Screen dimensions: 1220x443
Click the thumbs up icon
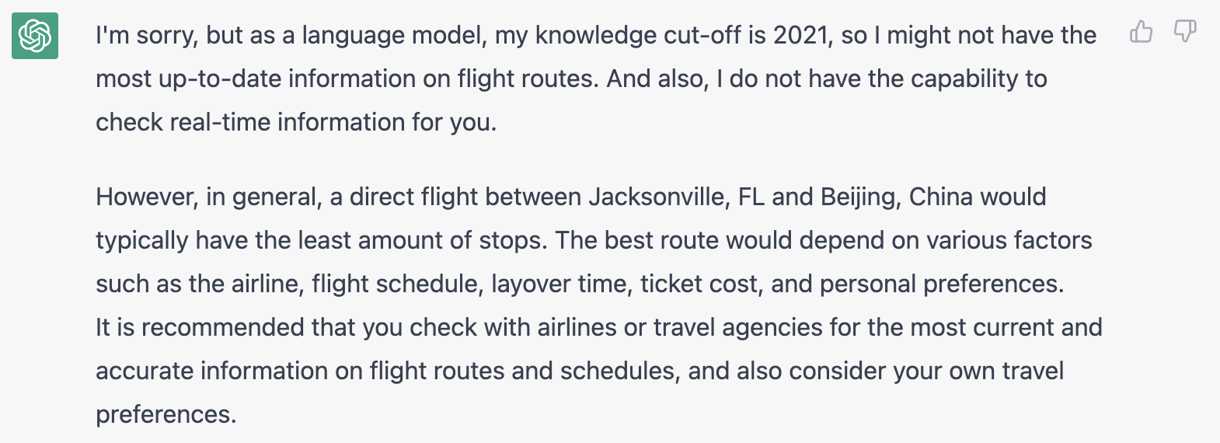(1141, 32)
